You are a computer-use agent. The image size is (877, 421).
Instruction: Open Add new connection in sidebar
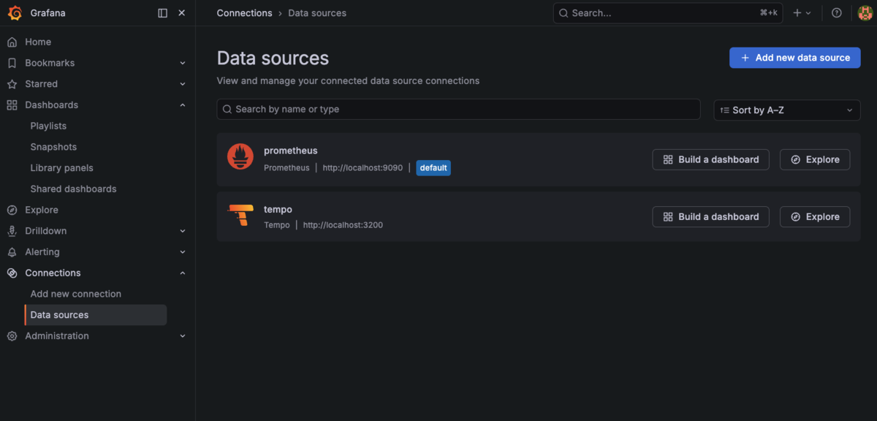click(76, 294)
